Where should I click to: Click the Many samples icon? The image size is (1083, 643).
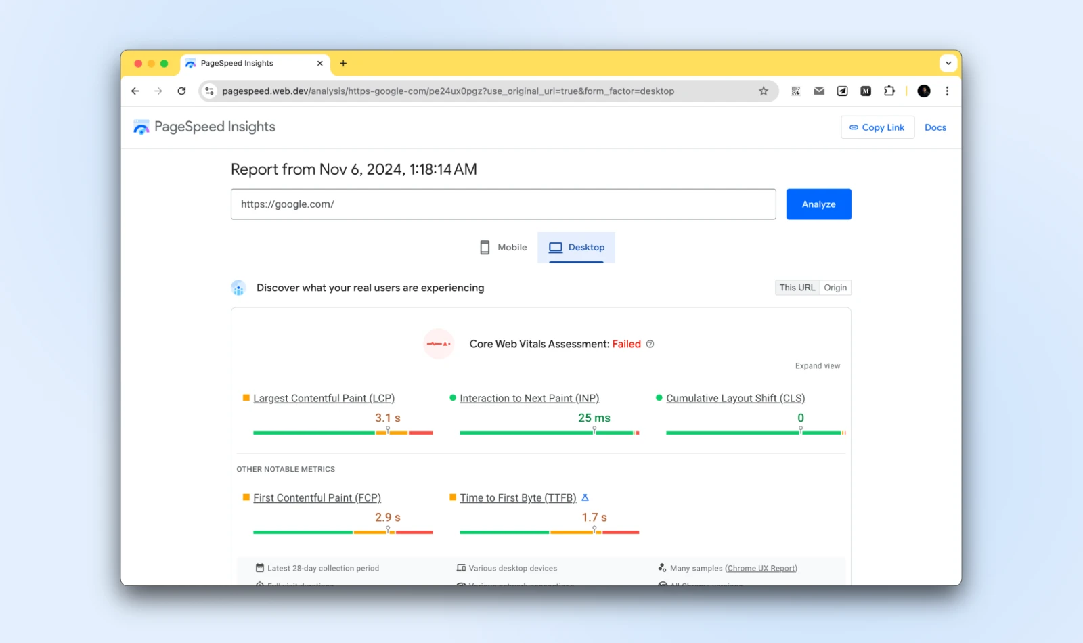[662, 568]
